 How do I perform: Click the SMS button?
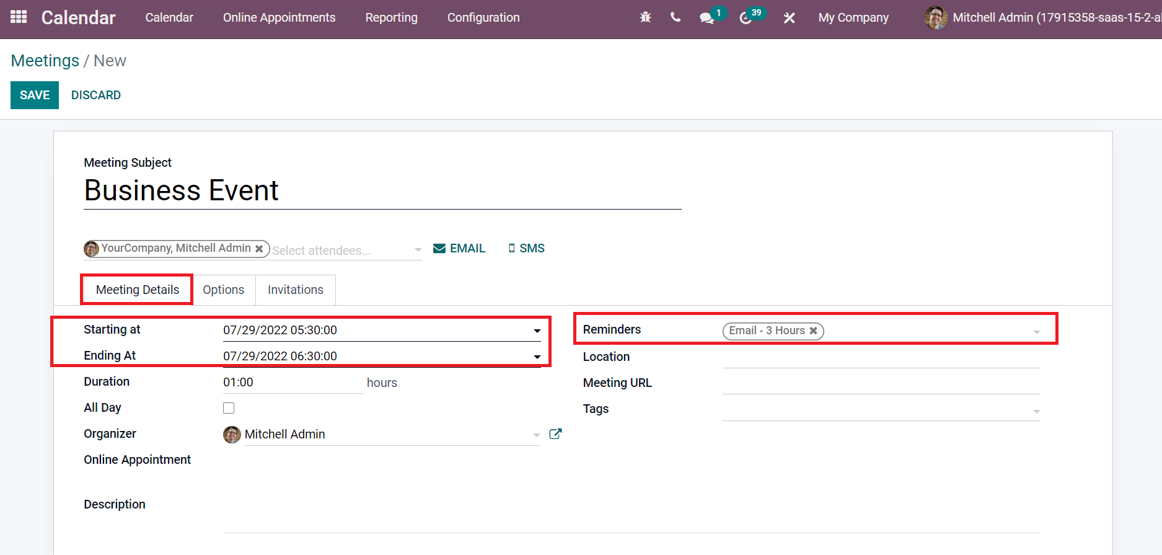coord(526,248)
